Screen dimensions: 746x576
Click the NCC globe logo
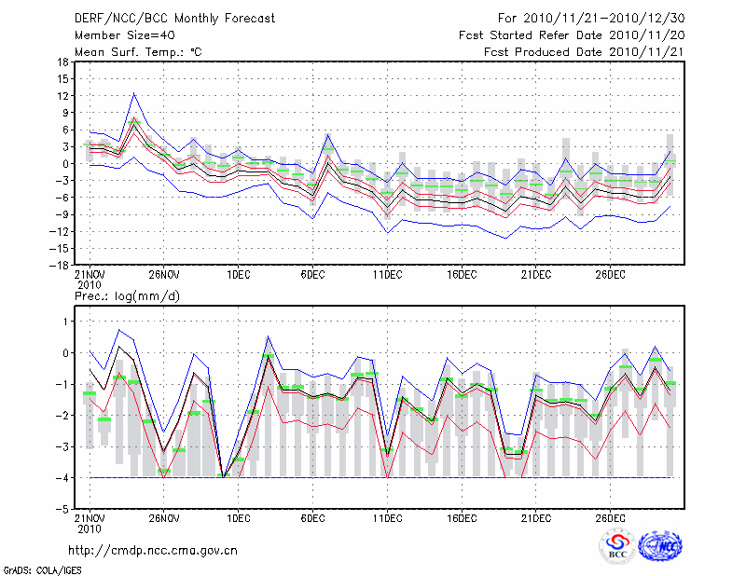pos(660,546)
